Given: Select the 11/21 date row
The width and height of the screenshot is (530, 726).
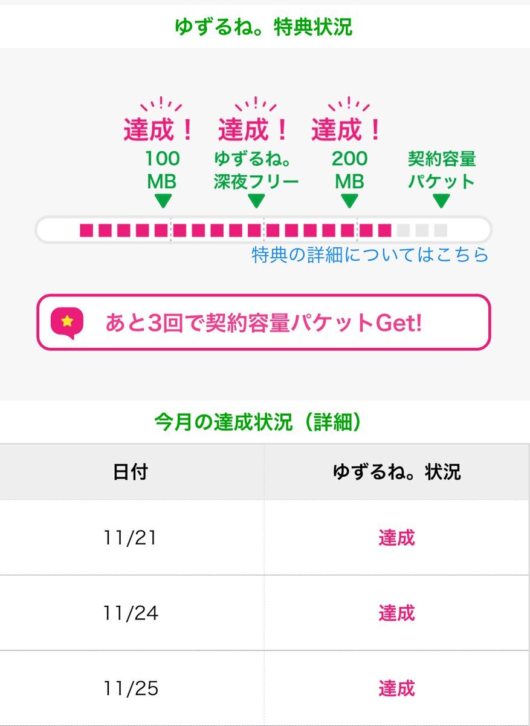Looking at the screenshot, I should coord(131,538).
